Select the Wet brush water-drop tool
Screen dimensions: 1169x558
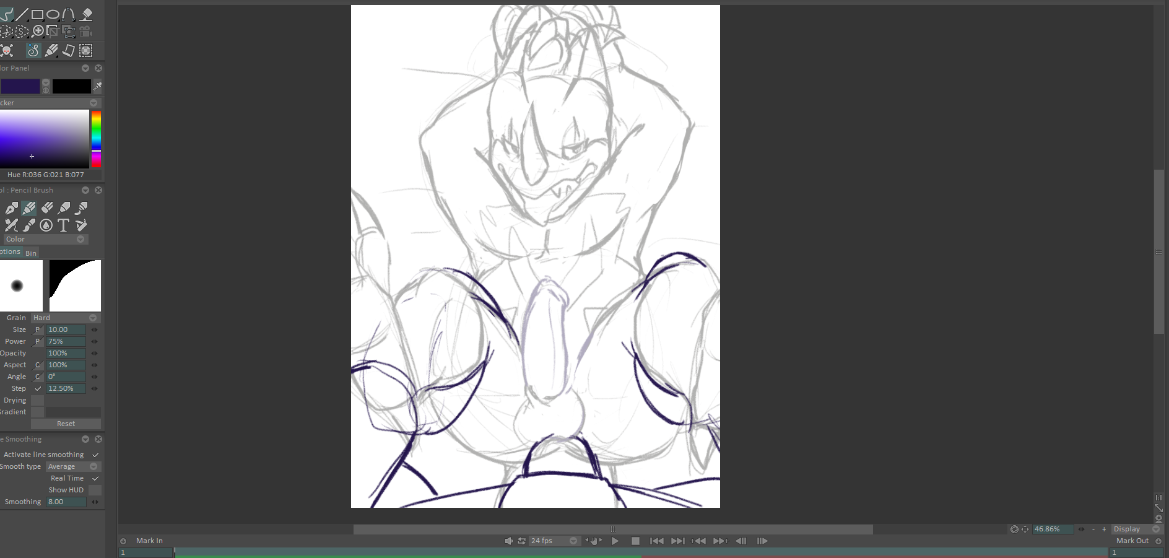click(x=46, y=225)
